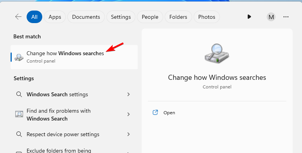The image size is (302, 153).
Task: Click the back arrow icon
Action: tap(18, 17)
